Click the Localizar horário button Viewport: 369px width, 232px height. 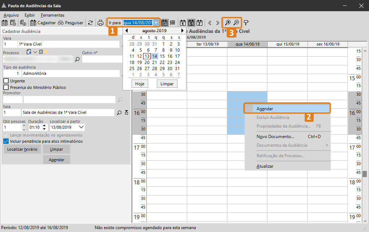tap(22, 149)
